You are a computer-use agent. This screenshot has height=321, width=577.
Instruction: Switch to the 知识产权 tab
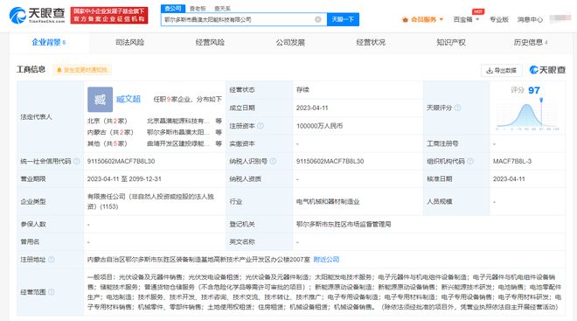pos(451,43)
